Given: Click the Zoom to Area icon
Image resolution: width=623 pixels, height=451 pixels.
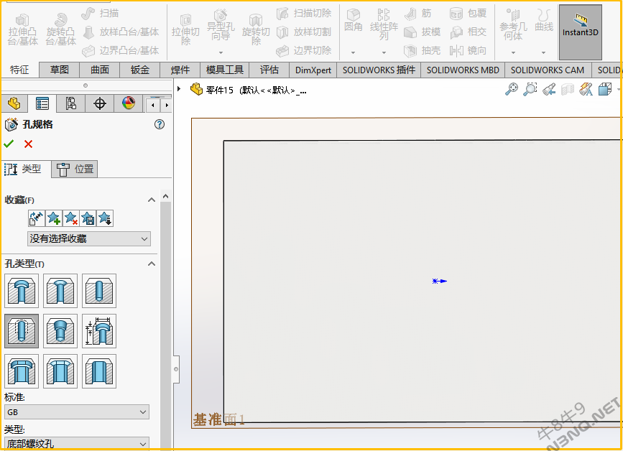Looking at the screenshot, I should 530,89.
